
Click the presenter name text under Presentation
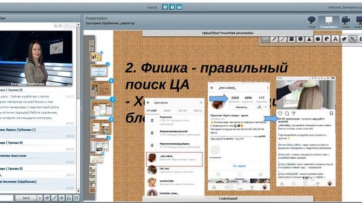pyautogui.click(x=110, y=23)
